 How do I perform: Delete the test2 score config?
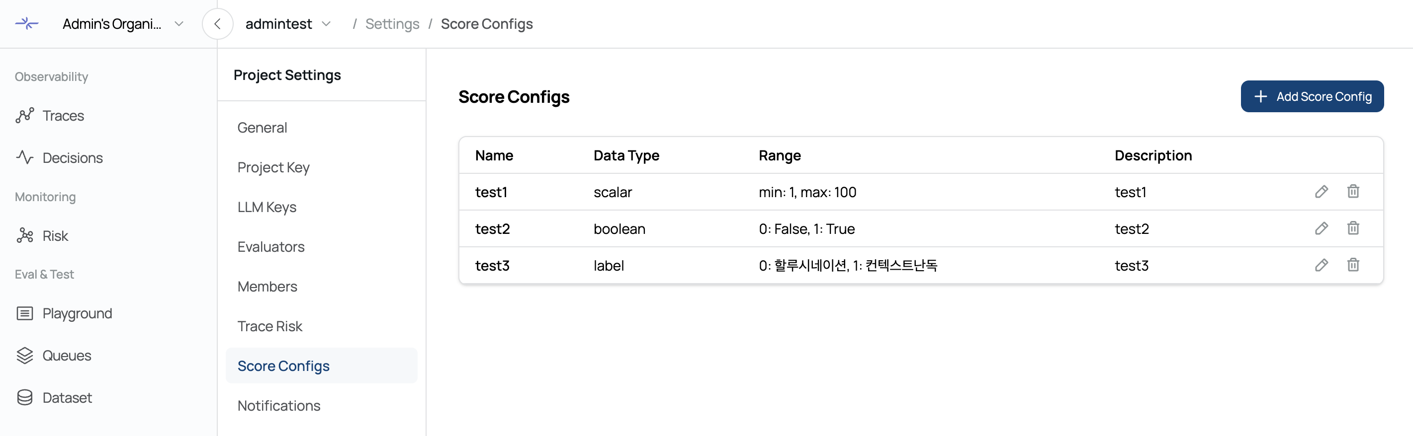[1353, 228]
